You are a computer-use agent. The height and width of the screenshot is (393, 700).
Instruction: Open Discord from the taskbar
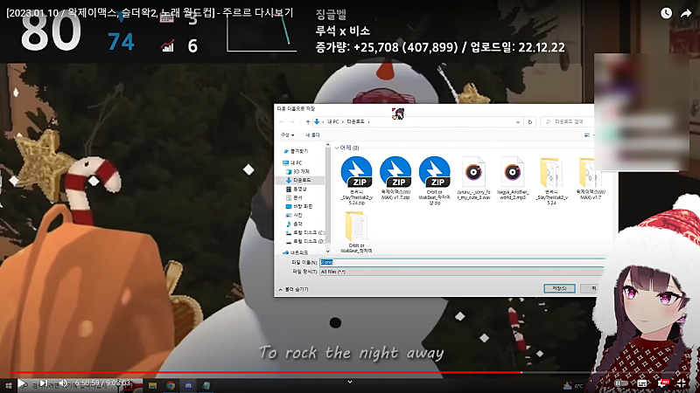coord(188,385)
